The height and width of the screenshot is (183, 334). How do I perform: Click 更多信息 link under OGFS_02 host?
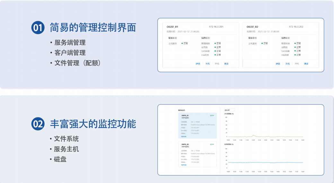[x=184, y=165]
